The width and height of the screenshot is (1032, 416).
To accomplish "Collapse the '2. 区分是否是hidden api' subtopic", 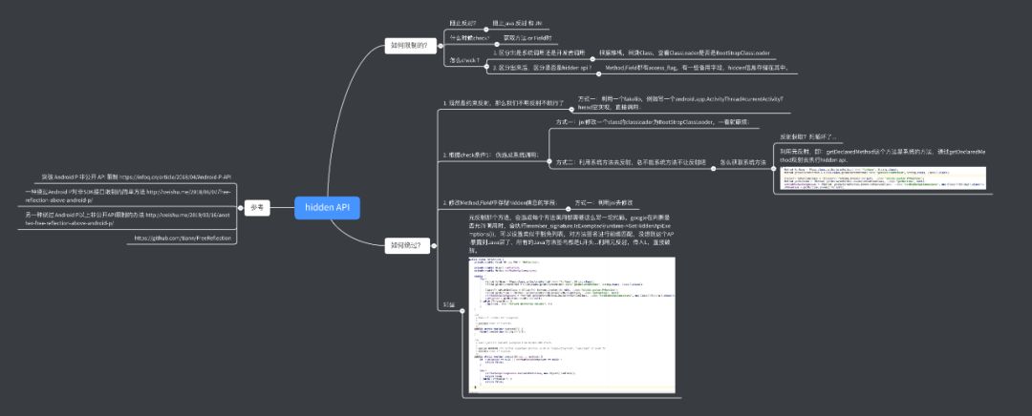I will coord(597,73).
